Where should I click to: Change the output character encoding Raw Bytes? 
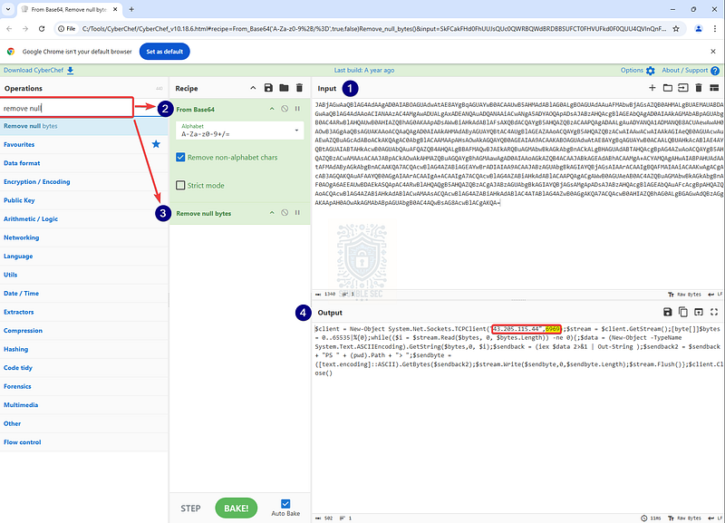point(684,518)
